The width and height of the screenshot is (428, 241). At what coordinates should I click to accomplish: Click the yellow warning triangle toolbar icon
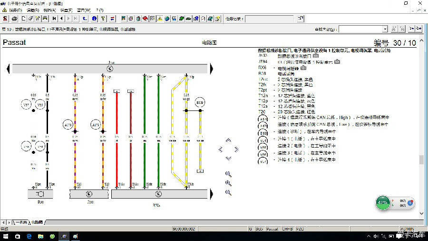(x=160, y=19)
